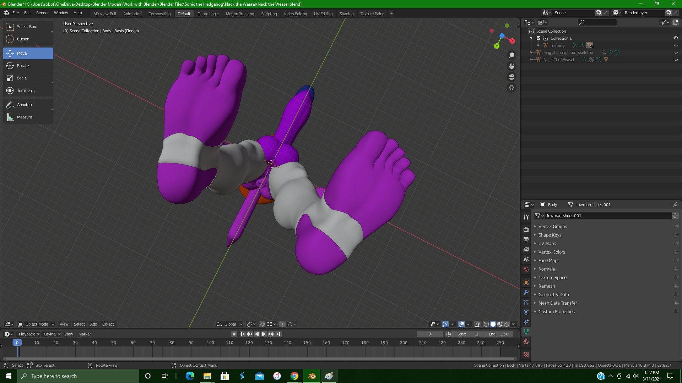Open the Texture properties tab

[526, 355]
